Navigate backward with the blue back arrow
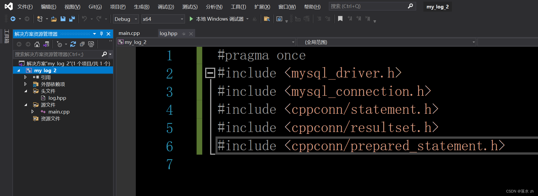Viewport: 538px width, 196px height. pyautogui.click(x=13, y=19)
